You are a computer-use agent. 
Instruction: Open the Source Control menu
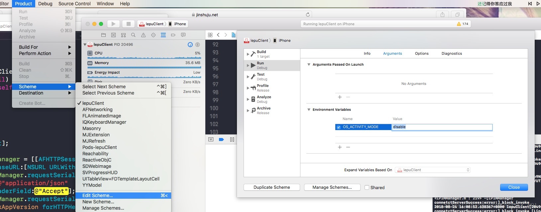pyautogui.click(x=74, y=4)
